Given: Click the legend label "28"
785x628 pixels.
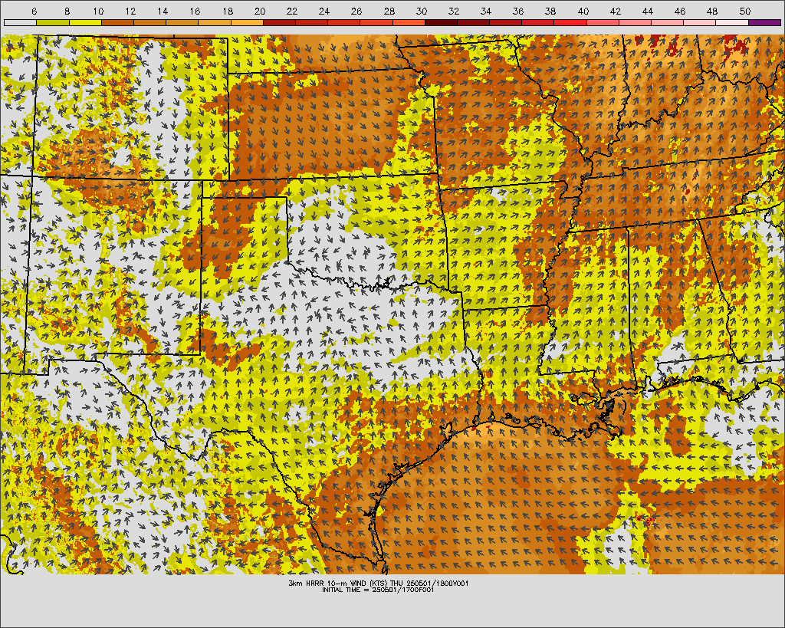Looking at the screenshot, I should (389, 11).
